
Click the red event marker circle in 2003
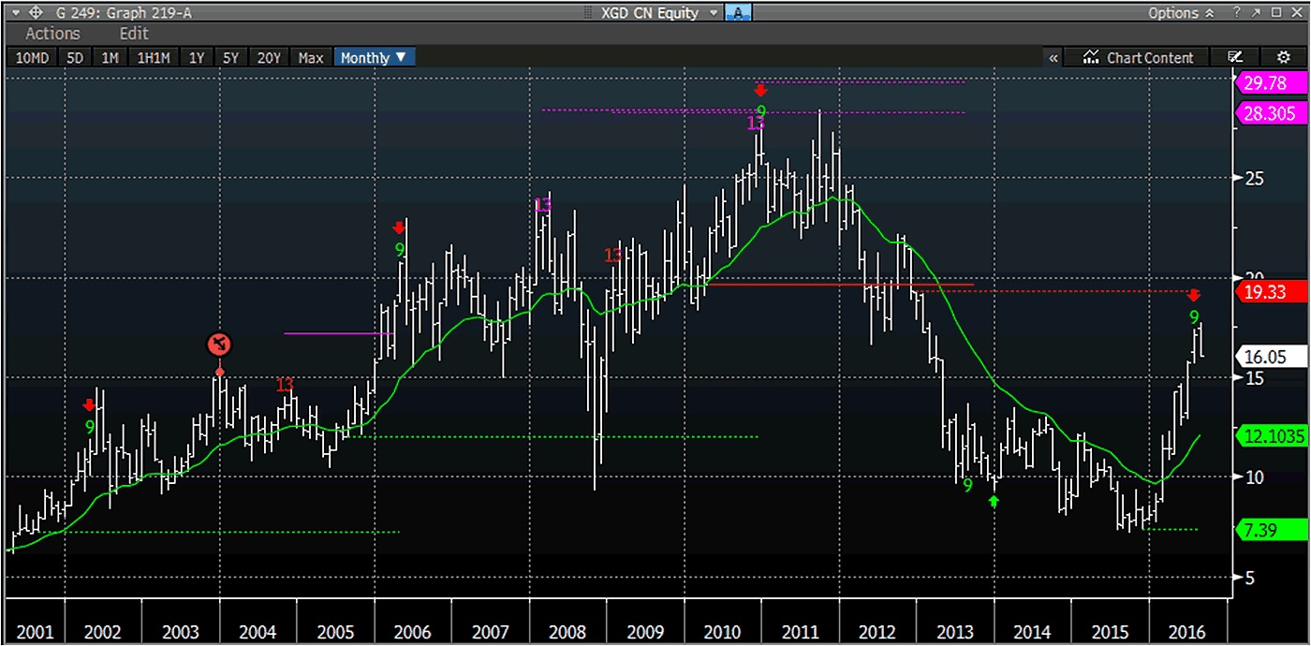tap(220, 345)
